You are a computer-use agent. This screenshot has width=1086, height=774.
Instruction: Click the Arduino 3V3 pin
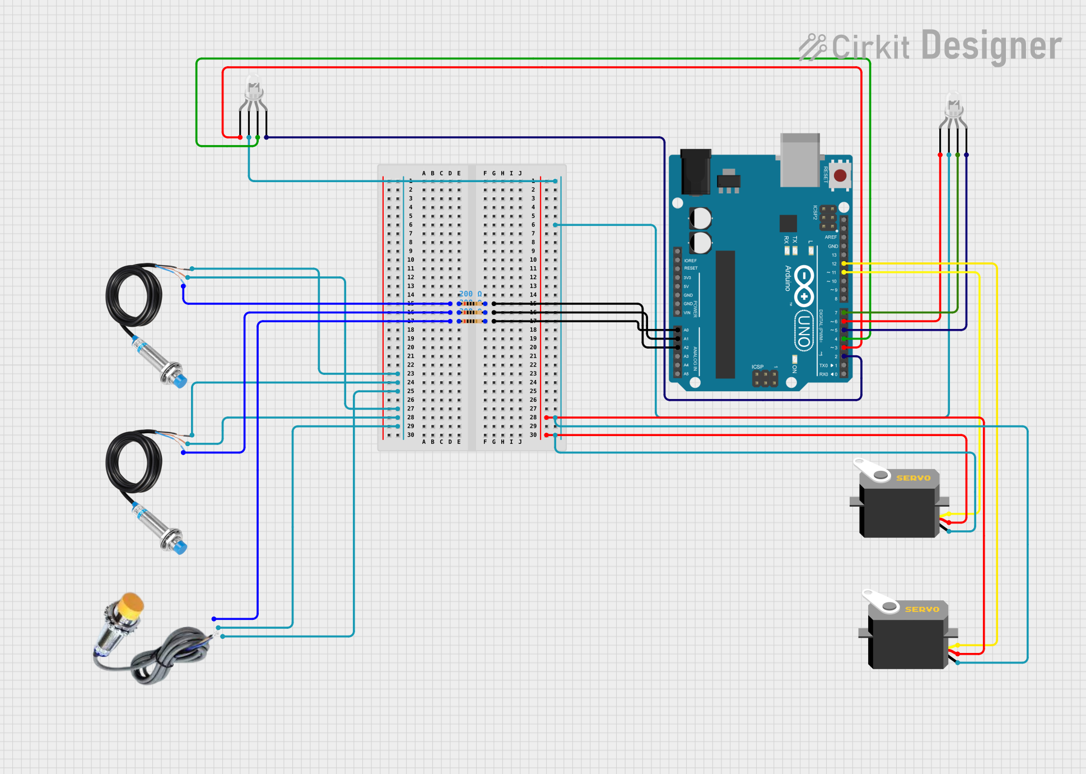pyautogui.click(x=678, y=277)
